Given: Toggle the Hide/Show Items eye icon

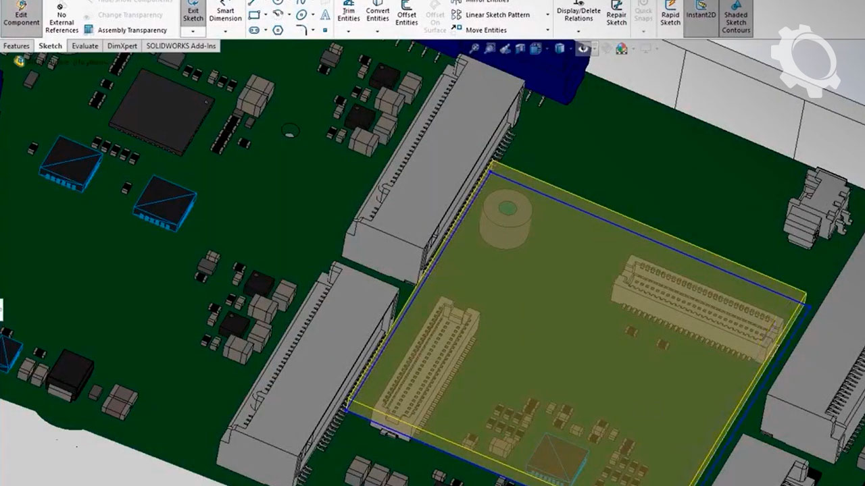Looking at the screenshot, I should click(x=583, y=49).
